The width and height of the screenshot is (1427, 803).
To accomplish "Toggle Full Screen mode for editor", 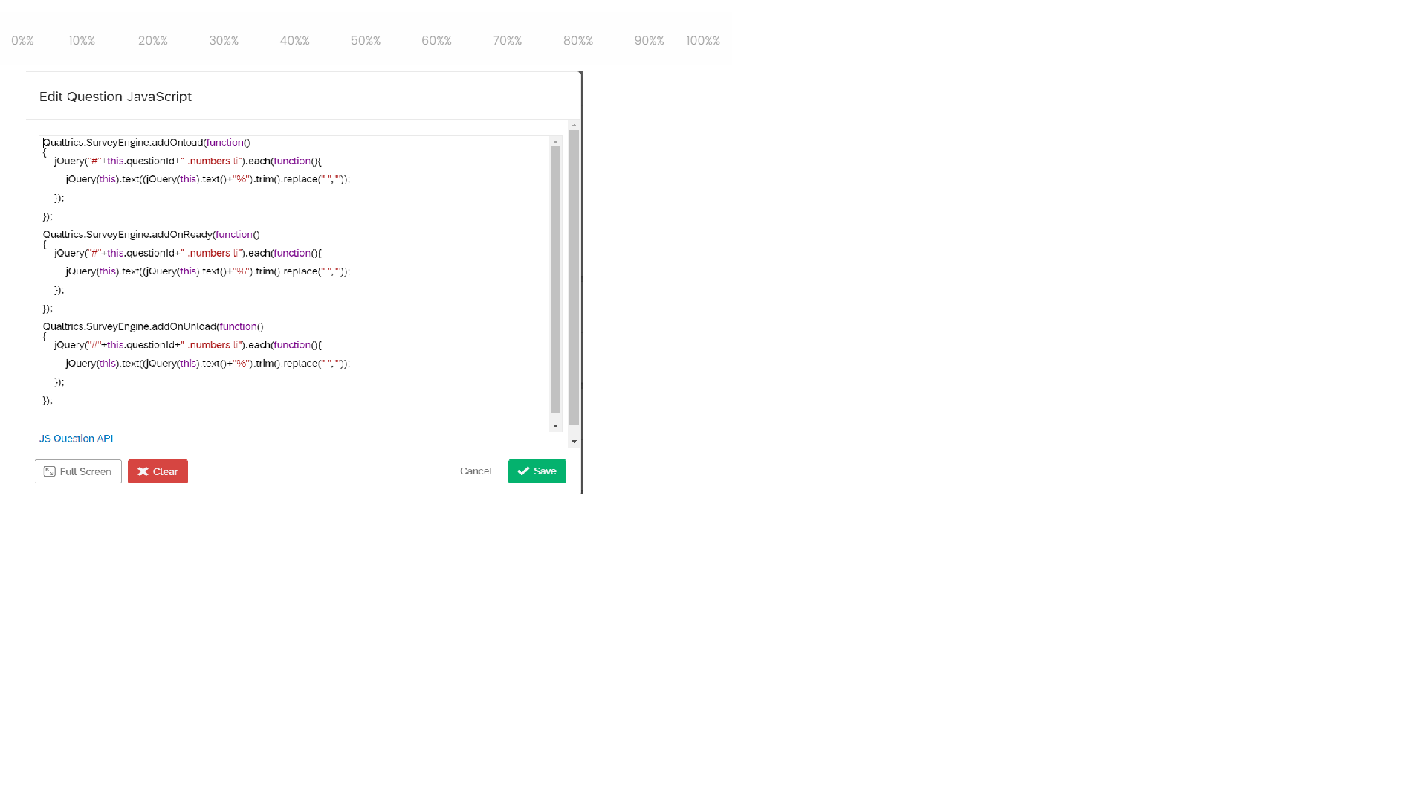I will 77,471.
